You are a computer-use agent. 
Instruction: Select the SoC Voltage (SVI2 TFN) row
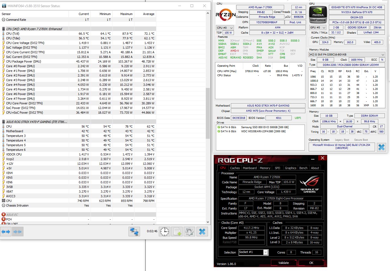coord(78,48)
